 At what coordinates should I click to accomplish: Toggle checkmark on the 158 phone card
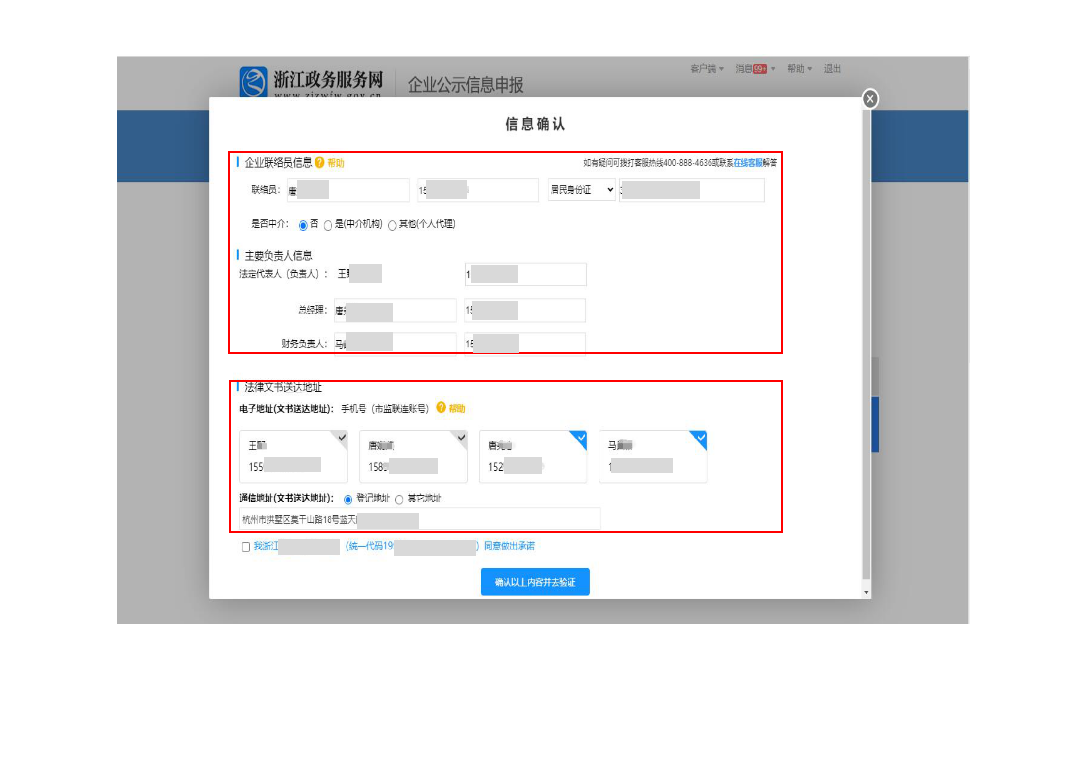461,438
